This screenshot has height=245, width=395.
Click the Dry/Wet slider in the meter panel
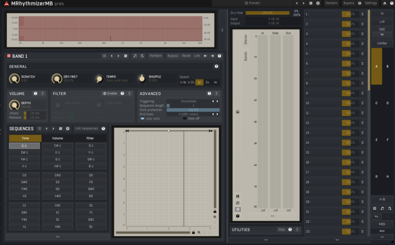tap(267, 13)
